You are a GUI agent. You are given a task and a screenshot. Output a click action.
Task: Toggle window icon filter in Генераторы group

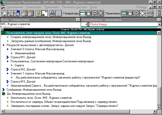[83, 13]
